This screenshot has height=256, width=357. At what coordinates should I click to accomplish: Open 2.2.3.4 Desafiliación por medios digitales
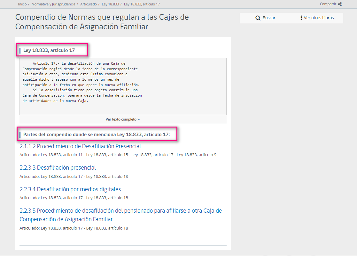70,189
